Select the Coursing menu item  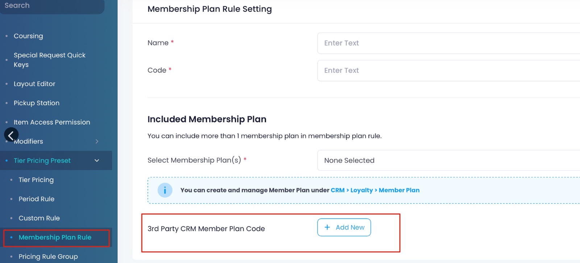[x=28, y=36]
